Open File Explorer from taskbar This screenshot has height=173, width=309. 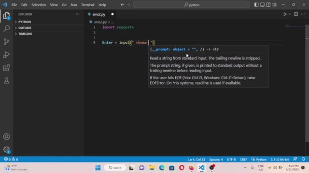tap(152, 168)
